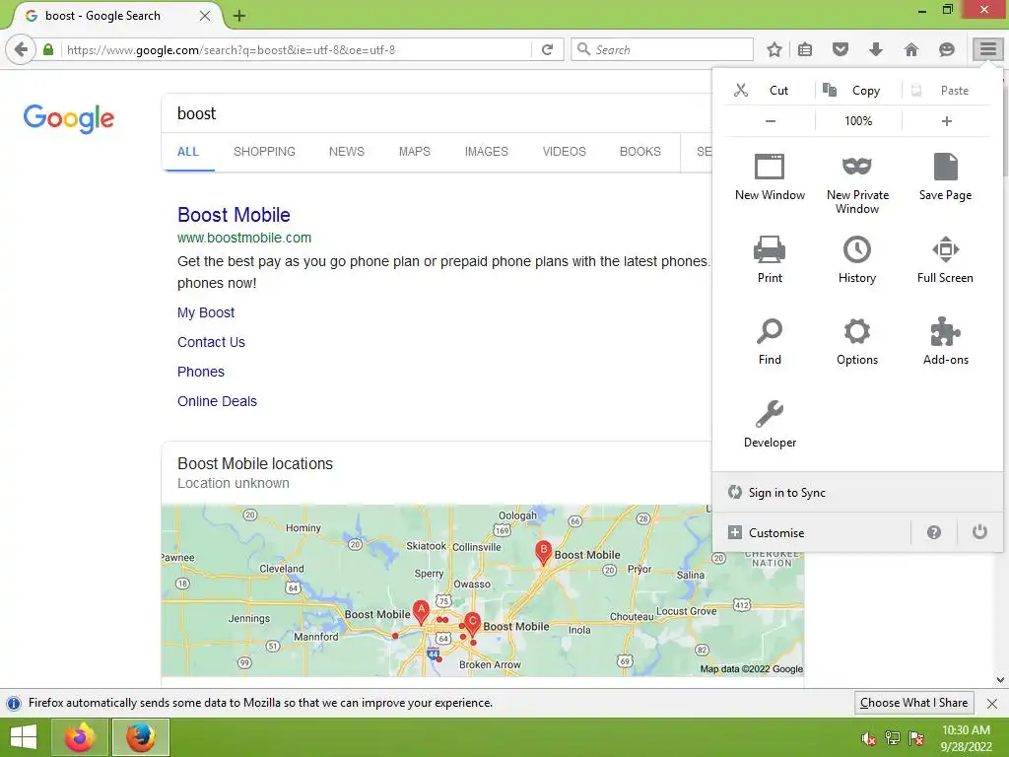
Task: Zoom out with the minus button
Action: pos(771,121)
